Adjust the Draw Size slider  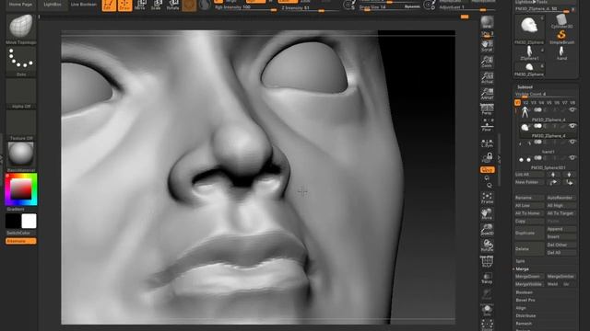coord(389,7)
